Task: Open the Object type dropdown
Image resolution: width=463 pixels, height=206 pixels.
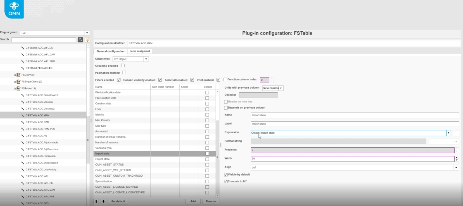Action: [146, 59]
